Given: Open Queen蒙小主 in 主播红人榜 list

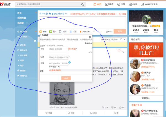Looking at the screenshot, I should 151,111.
